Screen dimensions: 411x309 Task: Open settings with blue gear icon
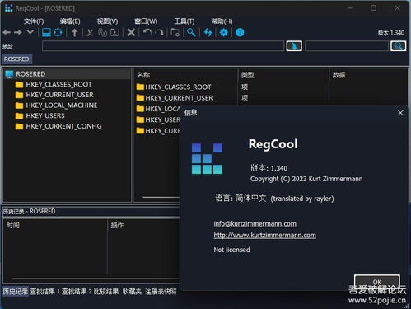tap(224, 33)
